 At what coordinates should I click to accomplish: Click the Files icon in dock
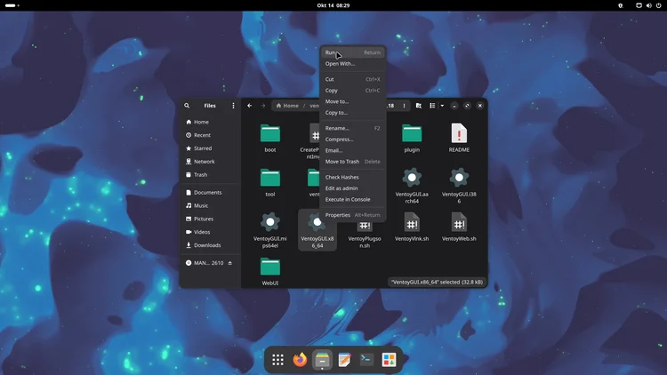click(322, 360)
